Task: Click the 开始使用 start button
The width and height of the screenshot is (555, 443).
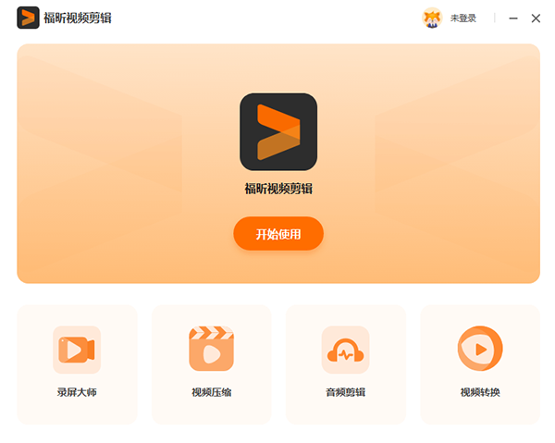Action: pyautogui.click(x=278, y=234)
